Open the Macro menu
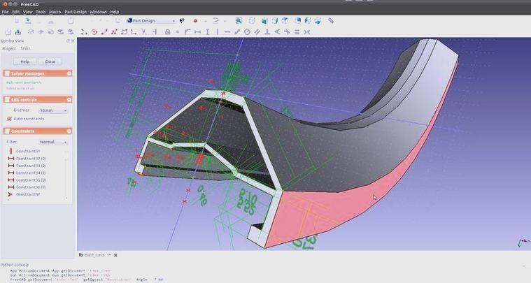This screenshot has height=283, width=531. [55, 12]
